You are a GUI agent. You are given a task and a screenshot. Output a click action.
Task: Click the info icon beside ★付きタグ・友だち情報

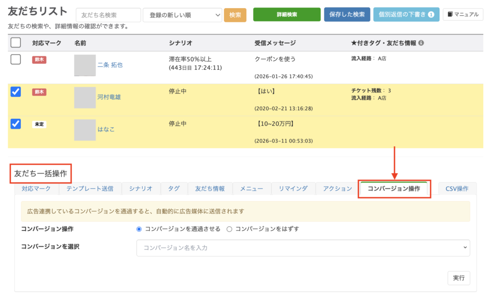[421, 43]
